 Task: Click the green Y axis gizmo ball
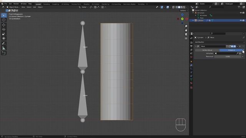point(182,19)
